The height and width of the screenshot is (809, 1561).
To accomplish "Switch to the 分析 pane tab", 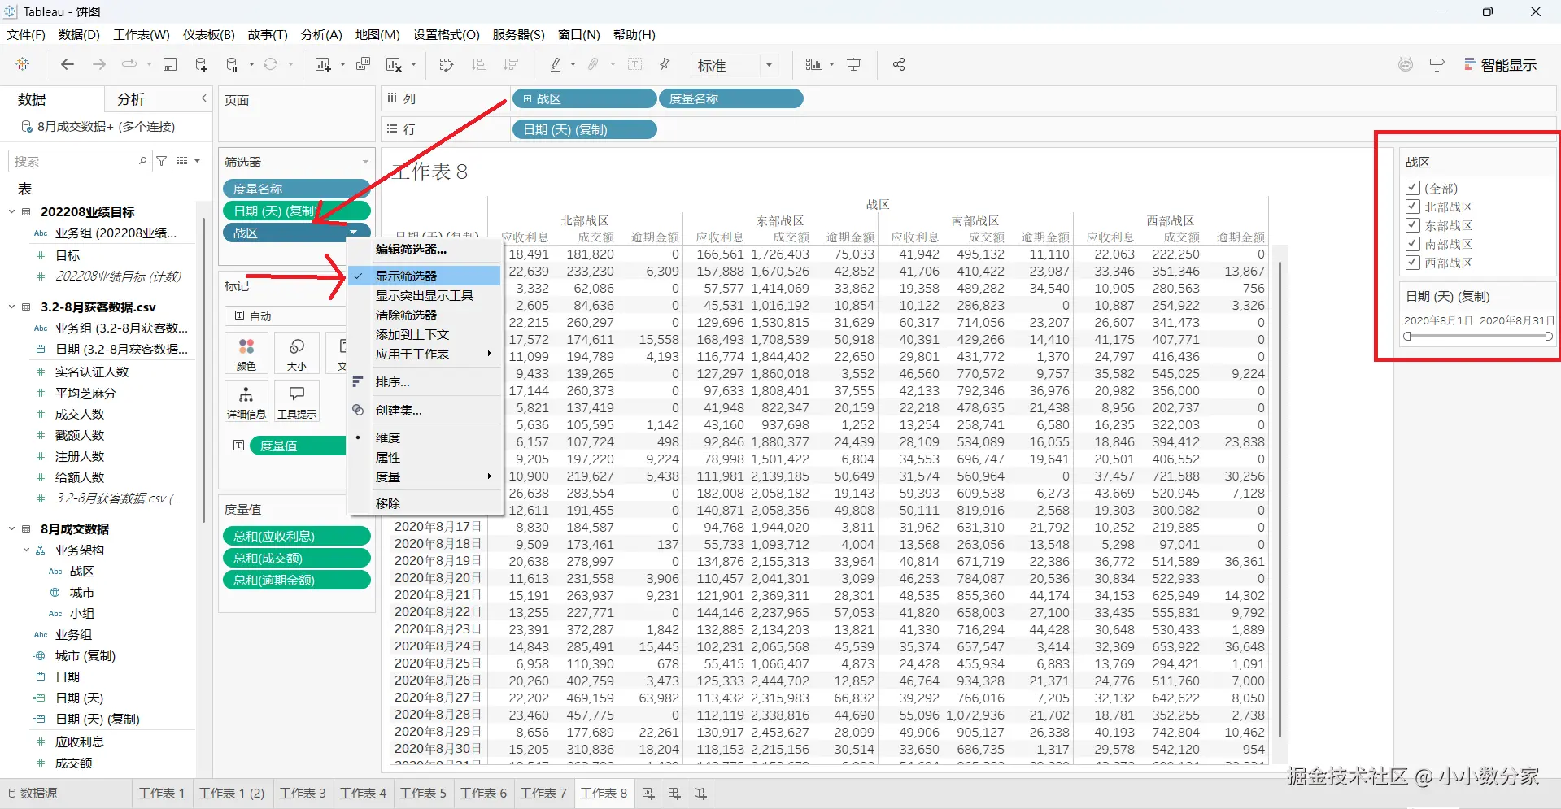I will [131, 99].
